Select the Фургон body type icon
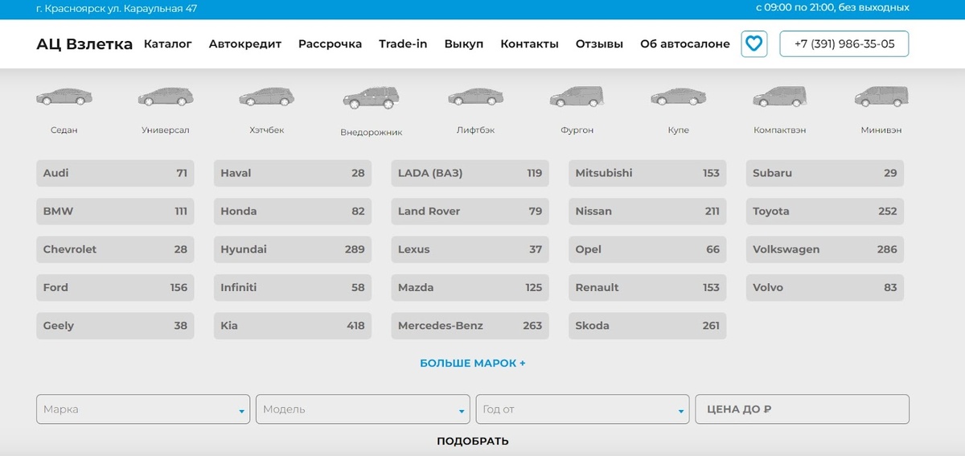 577,97
